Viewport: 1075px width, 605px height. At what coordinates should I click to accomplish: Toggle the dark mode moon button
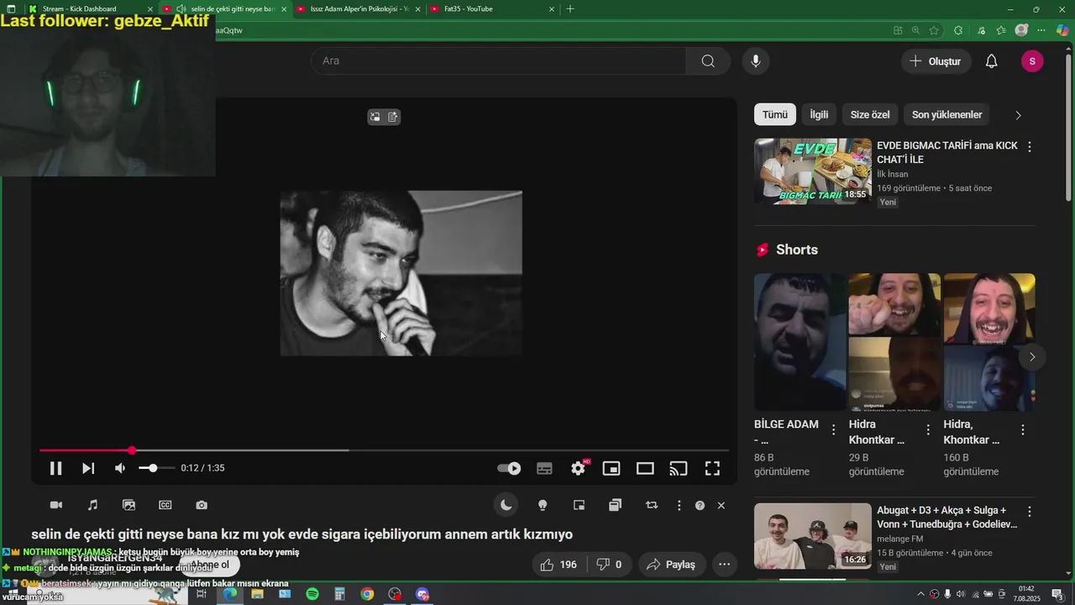(506, 505)
